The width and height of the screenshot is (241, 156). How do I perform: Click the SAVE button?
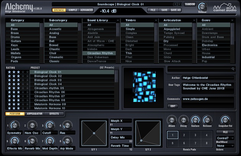coord(164,10)
